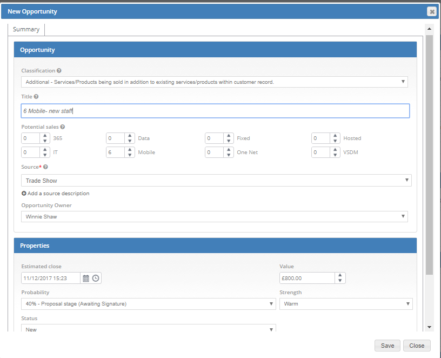Viewport: 441px width, 358px height.
Task: Close the New Opportunity dialog with X
Action: [432, 11]
